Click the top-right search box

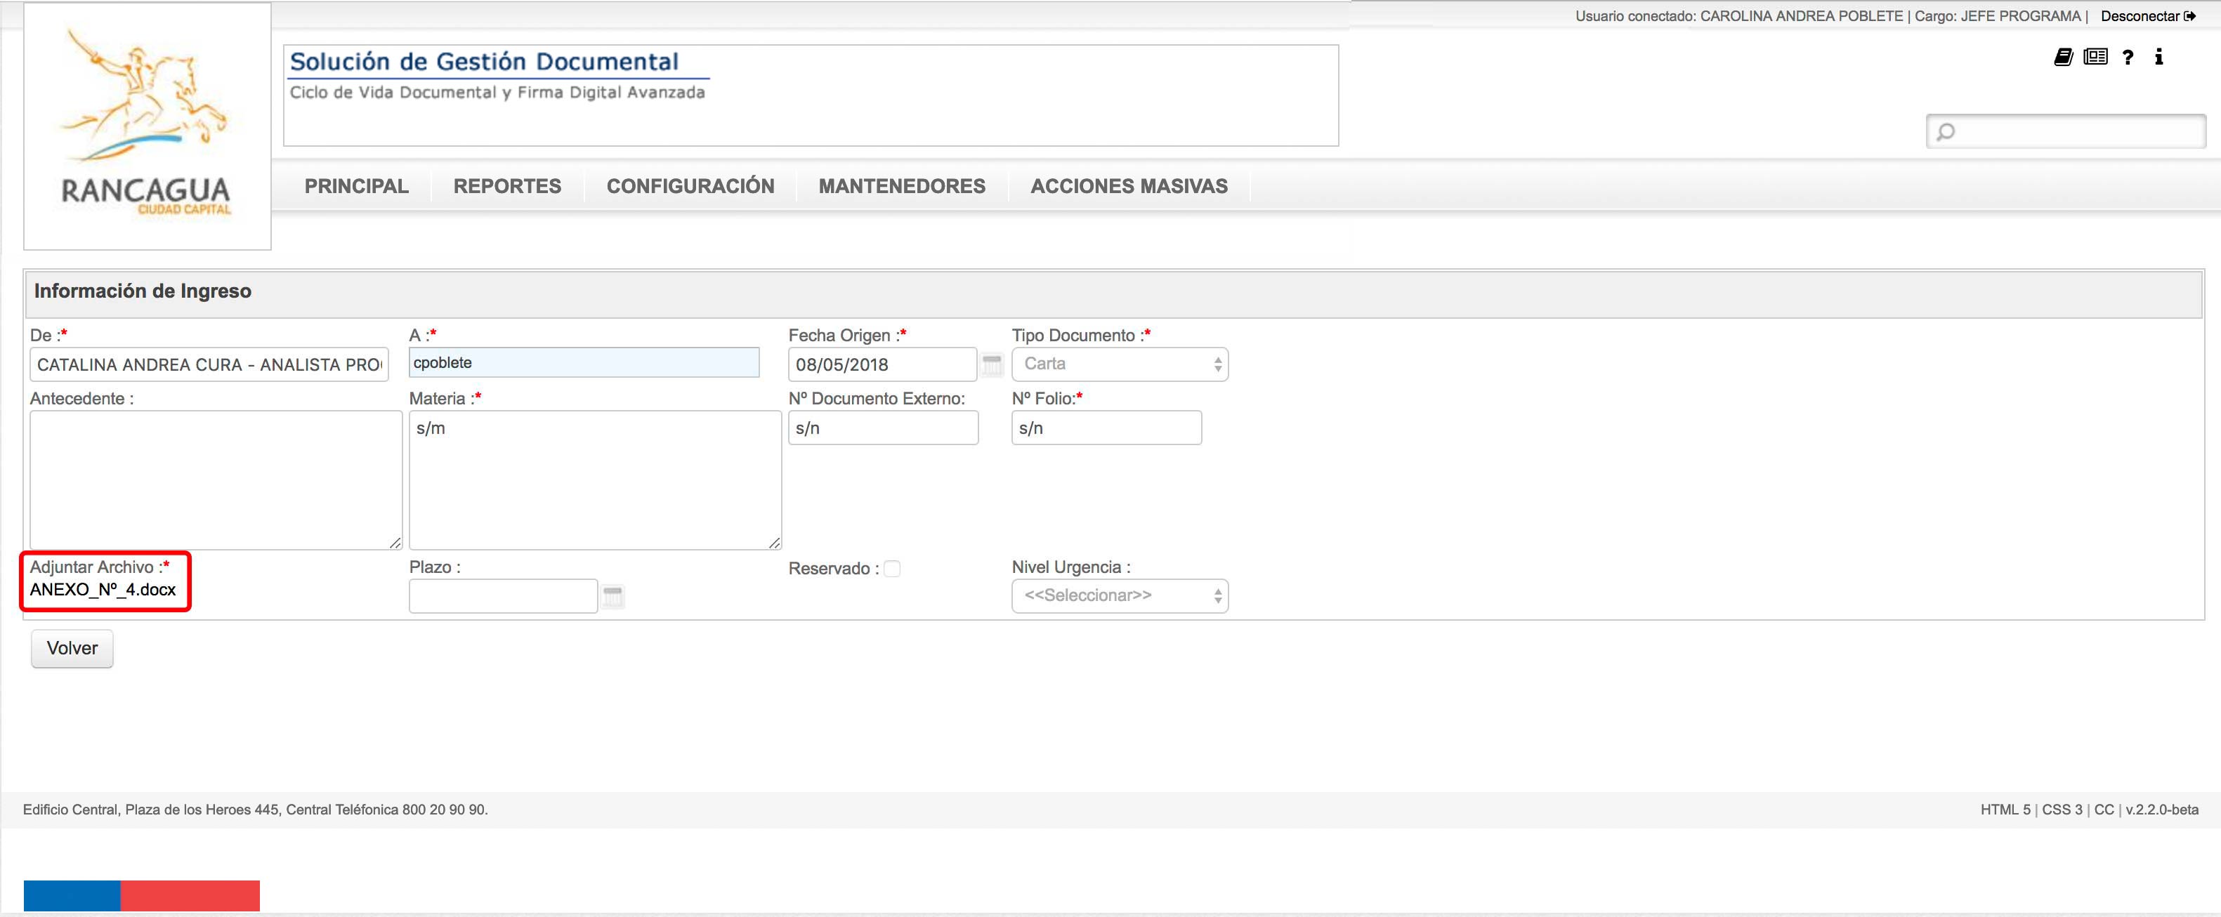pyautogui.click(x=2066, y=132)
